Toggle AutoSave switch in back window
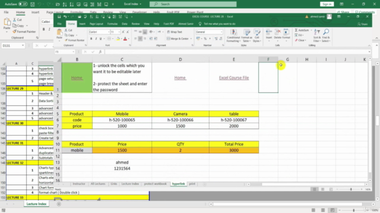Viewport: 380px width, 213px height. click(x=23, y=4)
